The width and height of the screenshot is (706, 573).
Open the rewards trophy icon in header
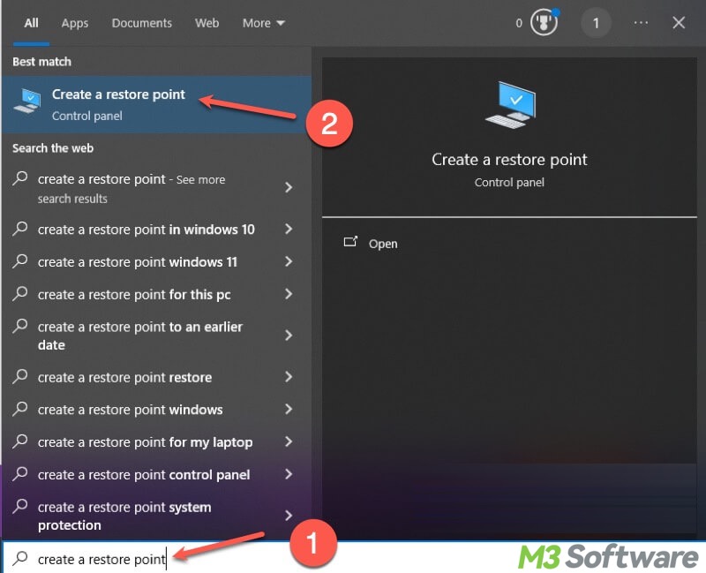click(x=544, y=24)
